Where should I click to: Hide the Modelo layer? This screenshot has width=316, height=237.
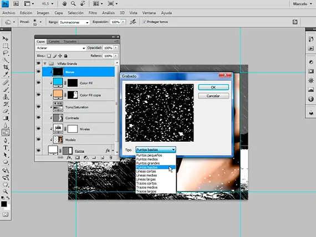tap(38, 140)
